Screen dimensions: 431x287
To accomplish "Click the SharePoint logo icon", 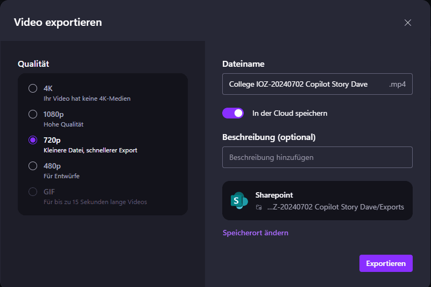I will click(x=239, y=200).
